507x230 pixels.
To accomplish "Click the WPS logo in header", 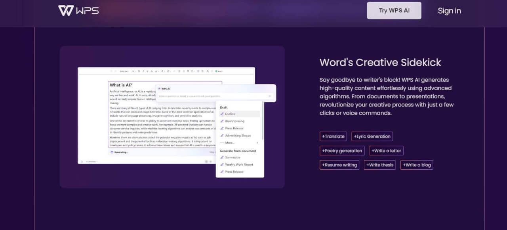I will 78,10.
